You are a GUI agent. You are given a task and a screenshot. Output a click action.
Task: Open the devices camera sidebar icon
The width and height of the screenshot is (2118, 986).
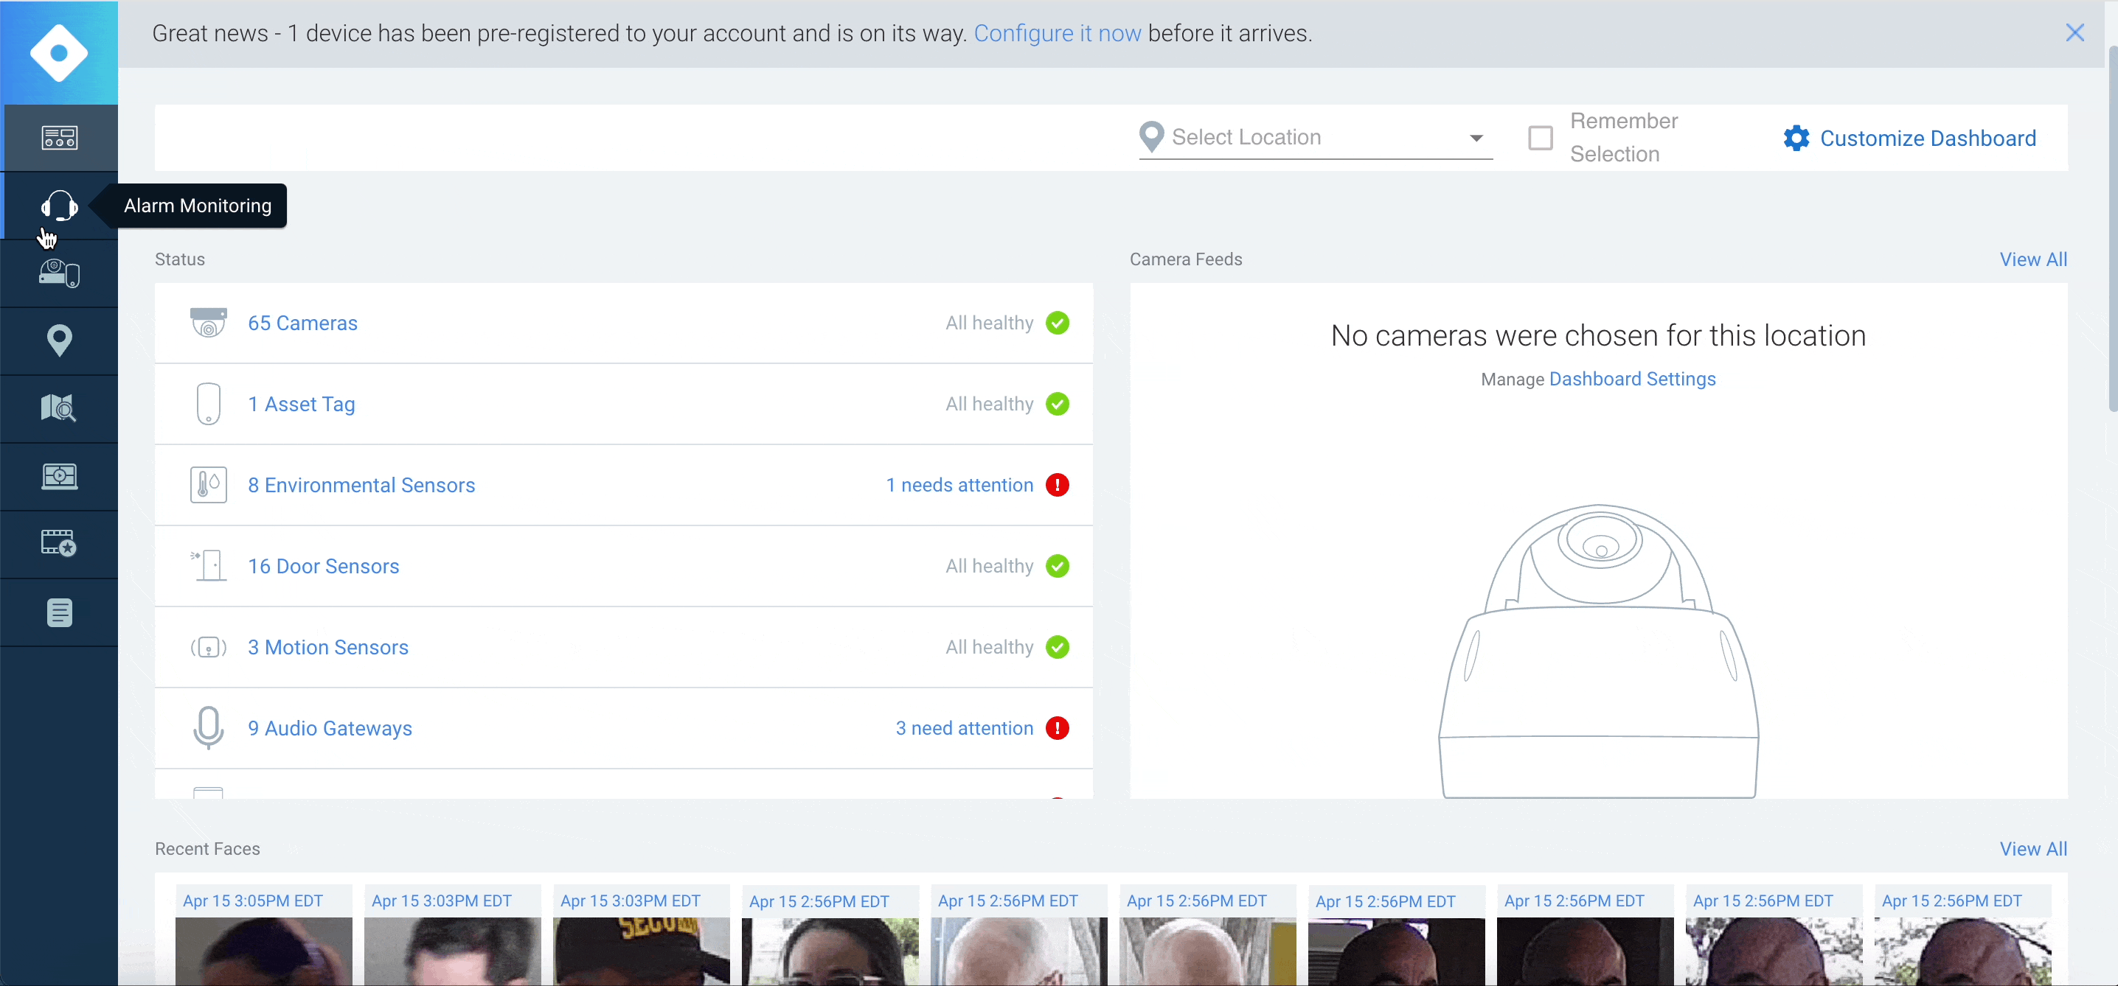point(59,273)
